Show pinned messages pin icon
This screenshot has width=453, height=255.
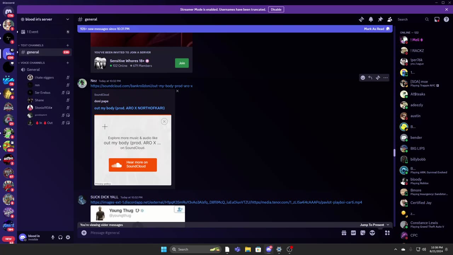[380, 19]
